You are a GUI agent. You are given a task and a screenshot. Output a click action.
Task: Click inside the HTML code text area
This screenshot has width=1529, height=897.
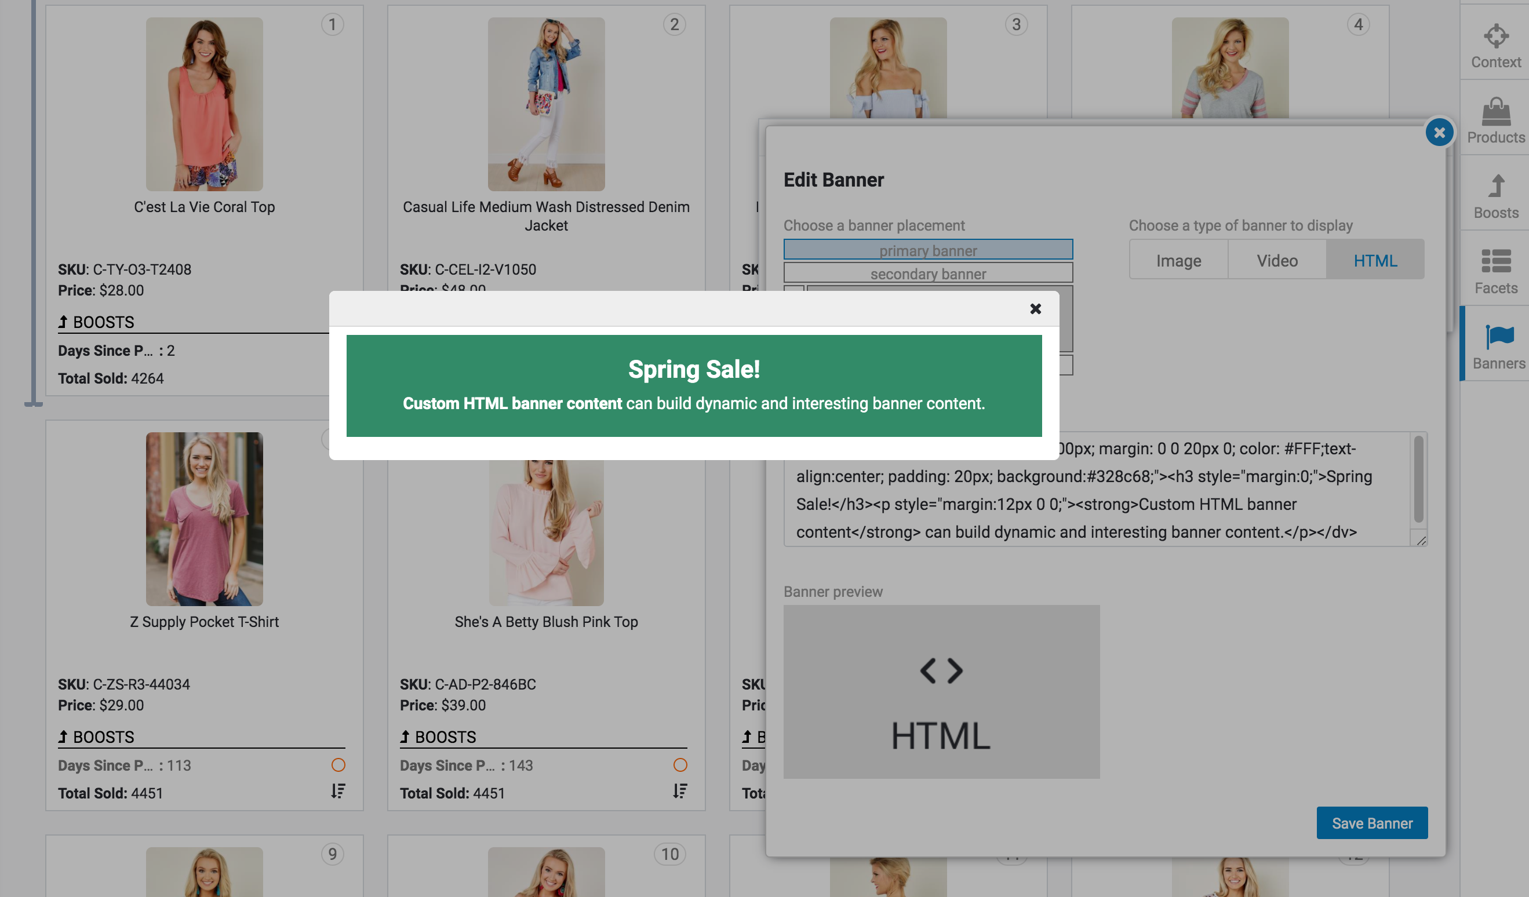coord(1092,504)
